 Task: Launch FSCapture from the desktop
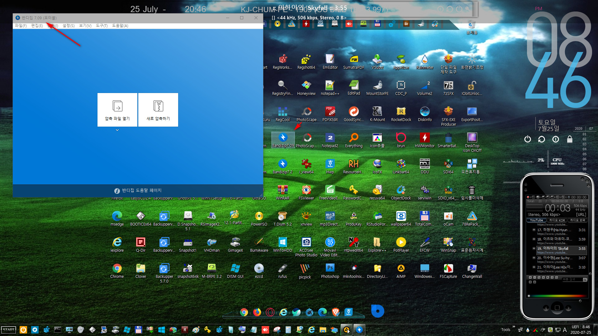[448, 271]
